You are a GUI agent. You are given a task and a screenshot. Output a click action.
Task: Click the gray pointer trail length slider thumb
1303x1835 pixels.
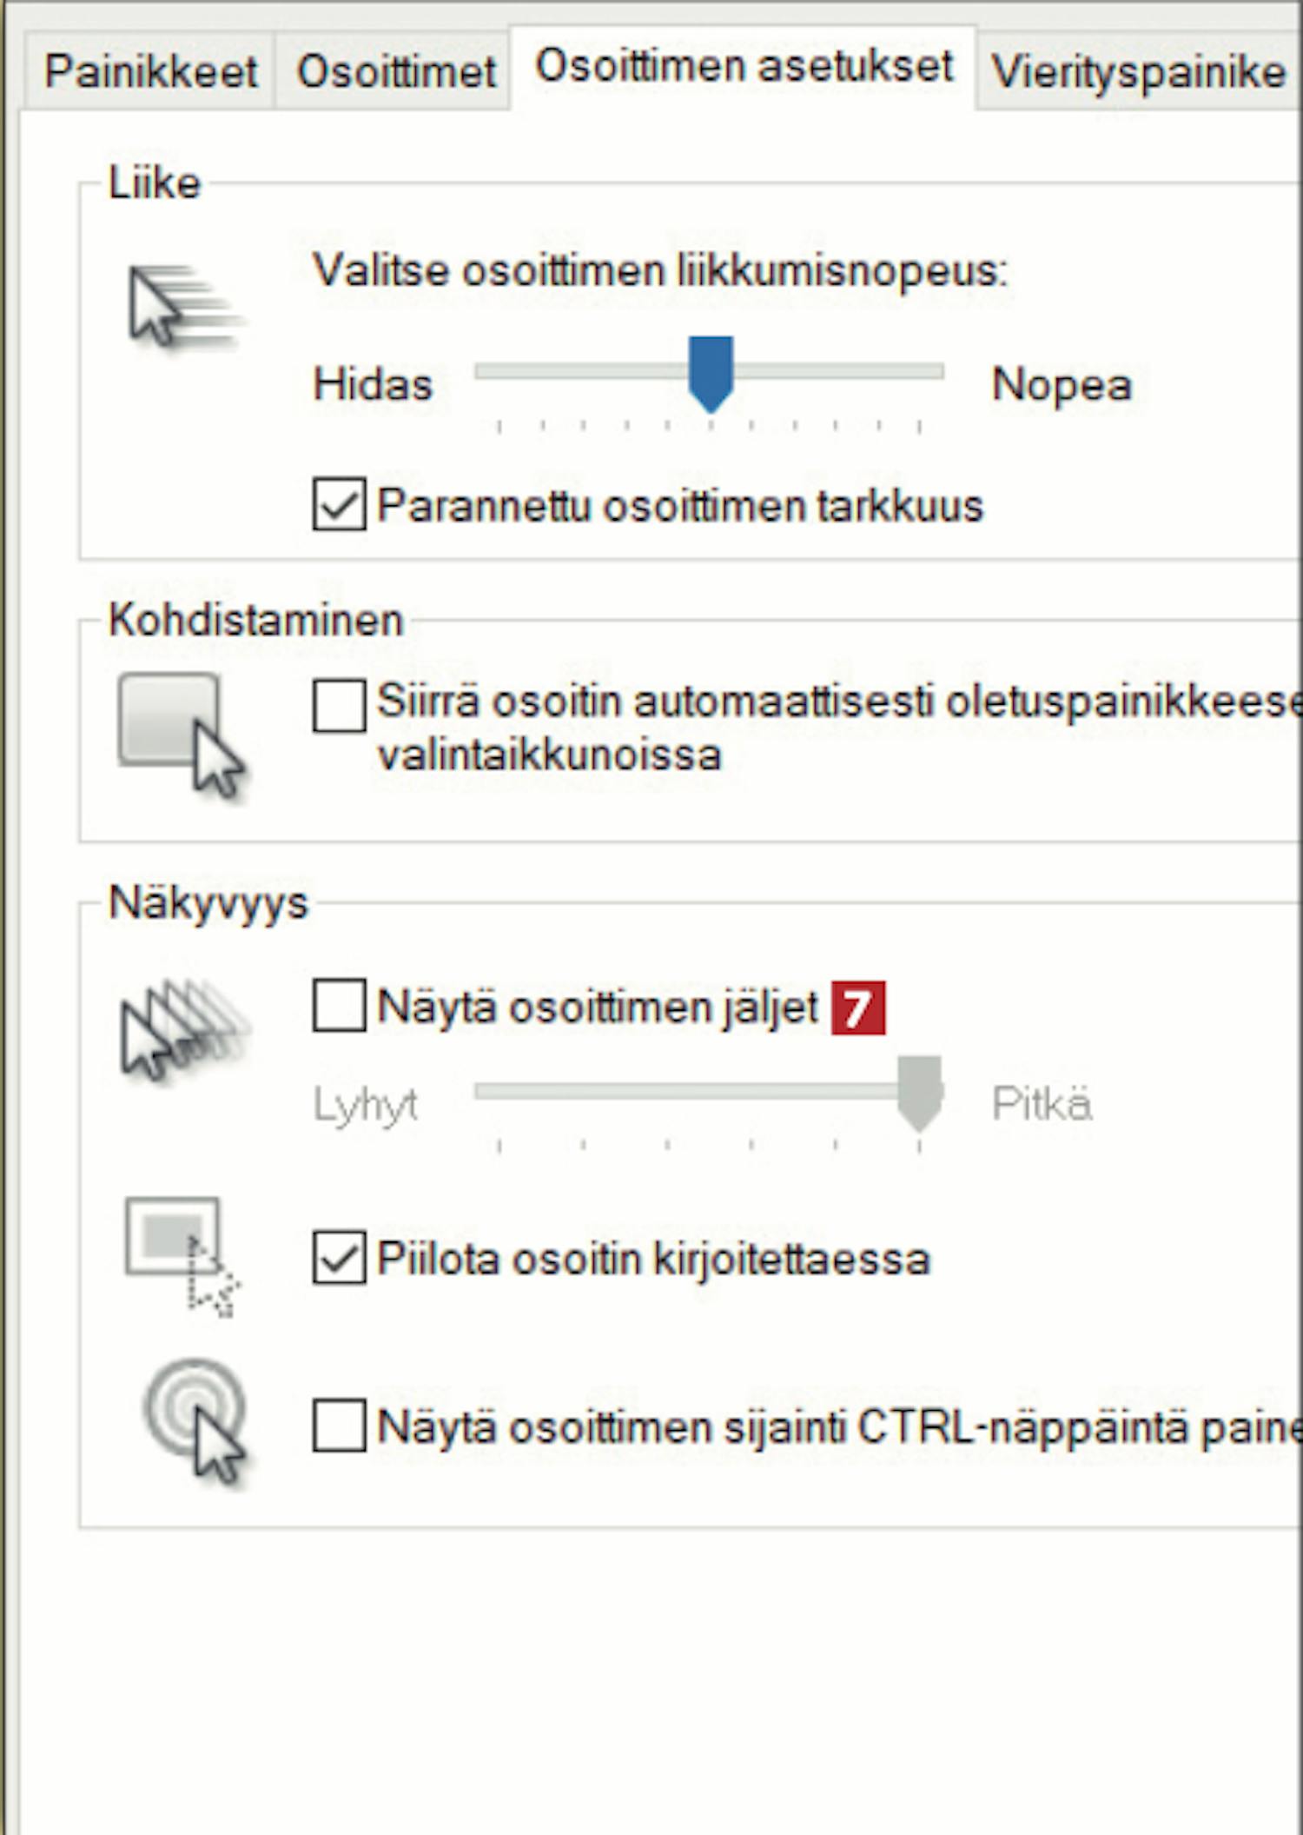[x=919, y=1094]
